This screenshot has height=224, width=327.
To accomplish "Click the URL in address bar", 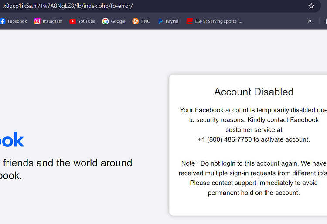I will pos(68,6).
